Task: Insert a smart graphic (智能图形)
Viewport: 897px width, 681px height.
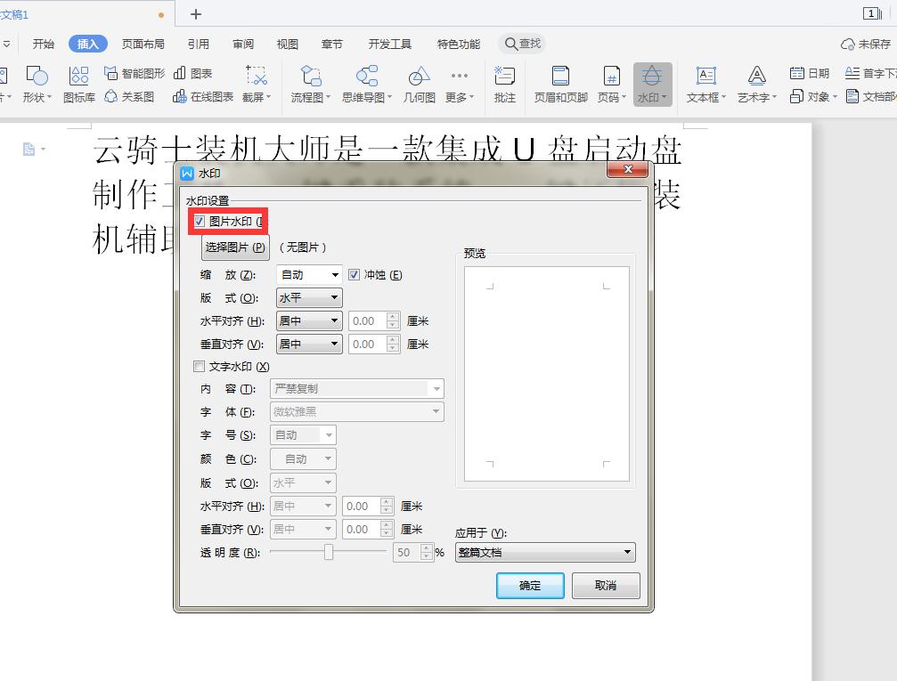Action: coord(135,73)
